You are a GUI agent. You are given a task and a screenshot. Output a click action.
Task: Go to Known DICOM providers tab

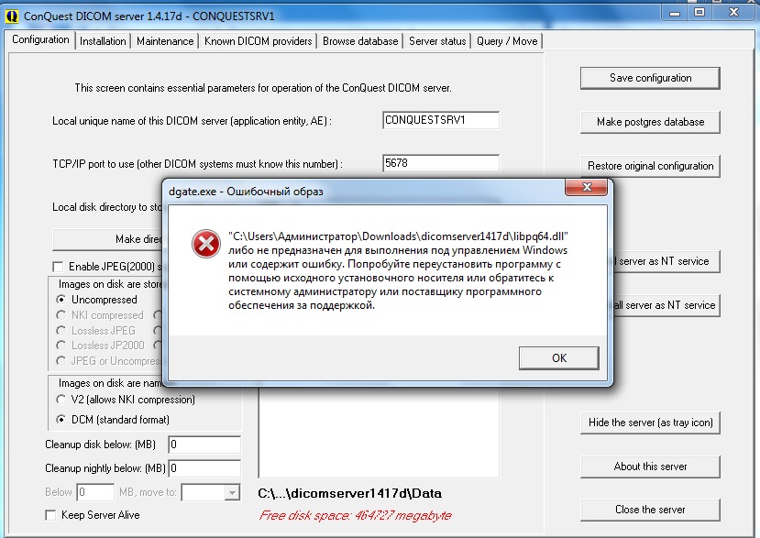(x=258, y=41)
